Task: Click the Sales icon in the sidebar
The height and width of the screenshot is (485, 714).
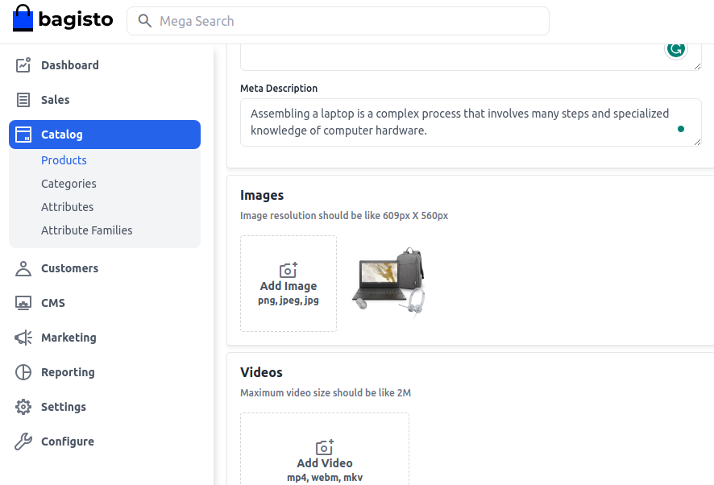Action: pos(22,99)
